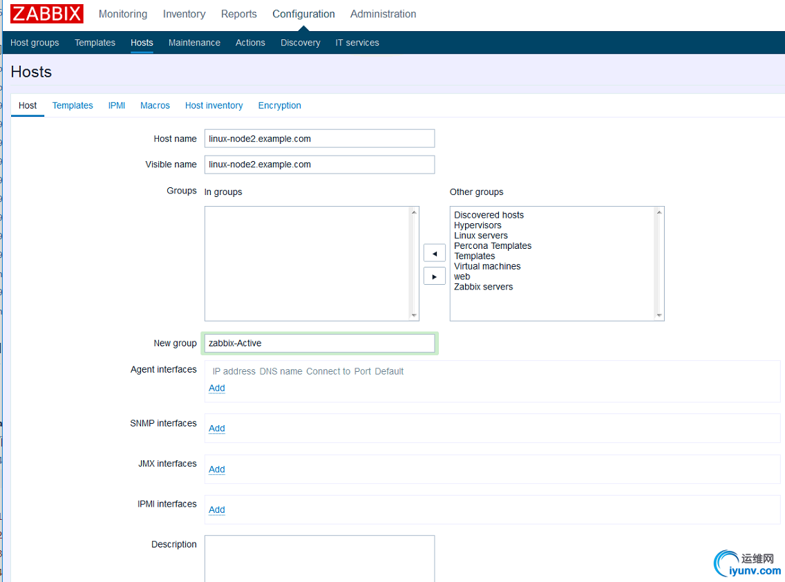Screen dimensions: 785x582
Task: Select Percona Templates in Other groups
Action: (493, 246)
